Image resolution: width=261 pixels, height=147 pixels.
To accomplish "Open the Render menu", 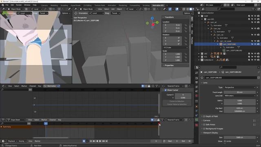I will click(x=19, y=5).
